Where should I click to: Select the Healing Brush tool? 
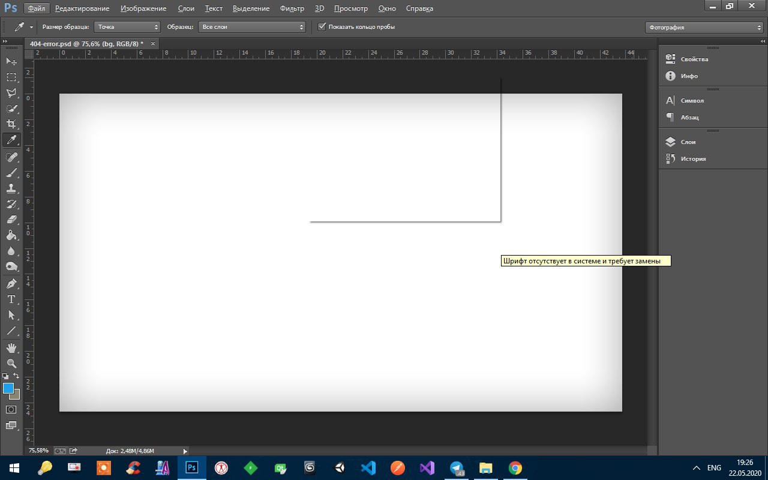[x=11, y=157]
